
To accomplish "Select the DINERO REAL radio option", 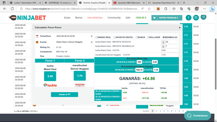I will [x=96, y=37].
